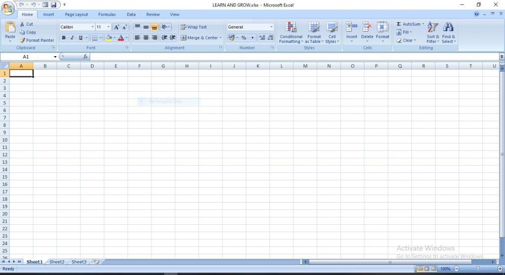Switch to the Sheet2 worksheet tab

[x=57, y=262]
